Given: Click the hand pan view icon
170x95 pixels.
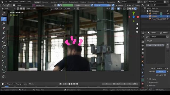Looking at the screenshot, I should click(x=137, y=28).
